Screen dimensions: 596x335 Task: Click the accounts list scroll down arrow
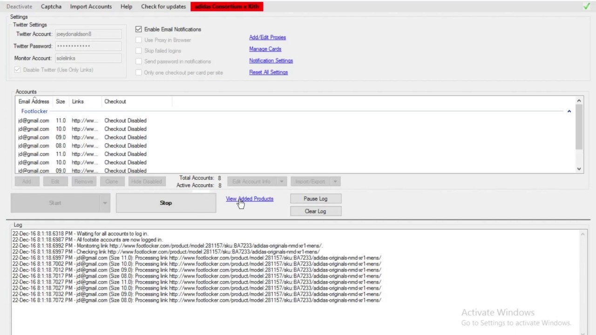tap(579, 169)
